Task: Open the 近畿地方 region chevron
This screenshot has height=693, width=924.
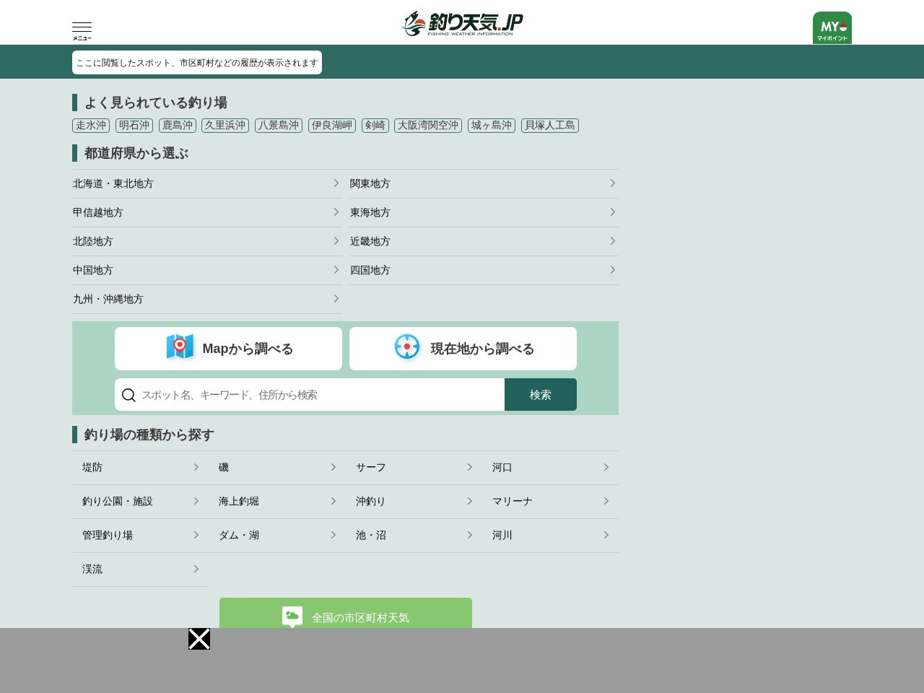Action: (x=612, y=241)
